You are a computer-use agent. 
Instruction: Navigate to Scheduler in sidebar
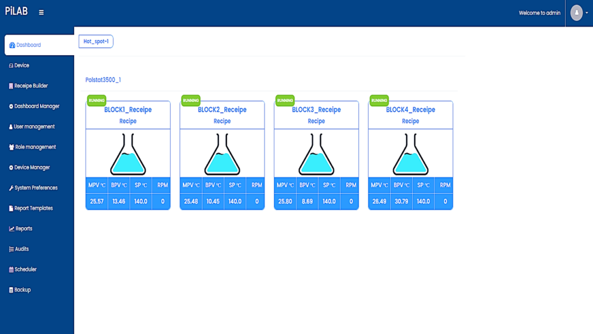[x=25, y=270]
